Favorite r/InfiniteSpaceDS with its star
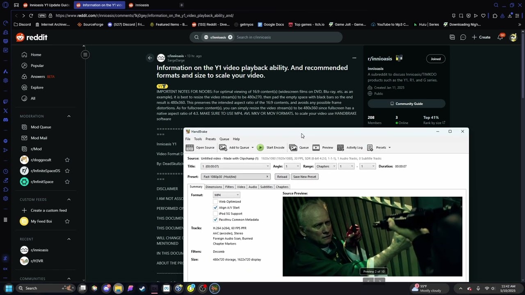The image size is (525, 295). [x=67, y=171]
